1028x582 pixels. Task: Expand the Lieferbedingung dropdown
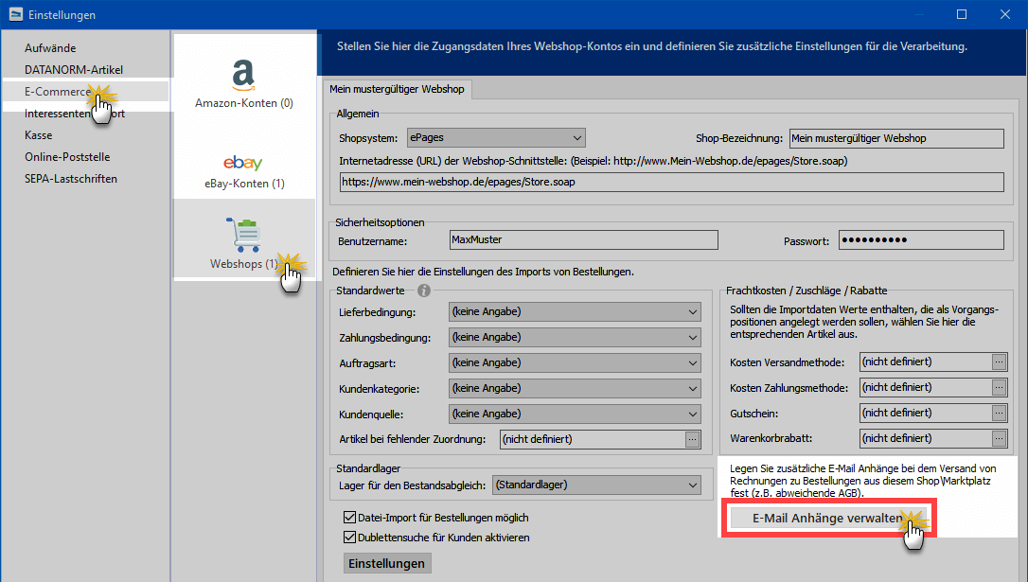(x=575, y=312)
